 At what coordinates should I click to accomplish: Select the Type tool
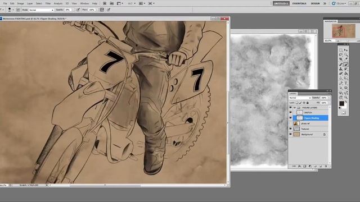point(346,84)
